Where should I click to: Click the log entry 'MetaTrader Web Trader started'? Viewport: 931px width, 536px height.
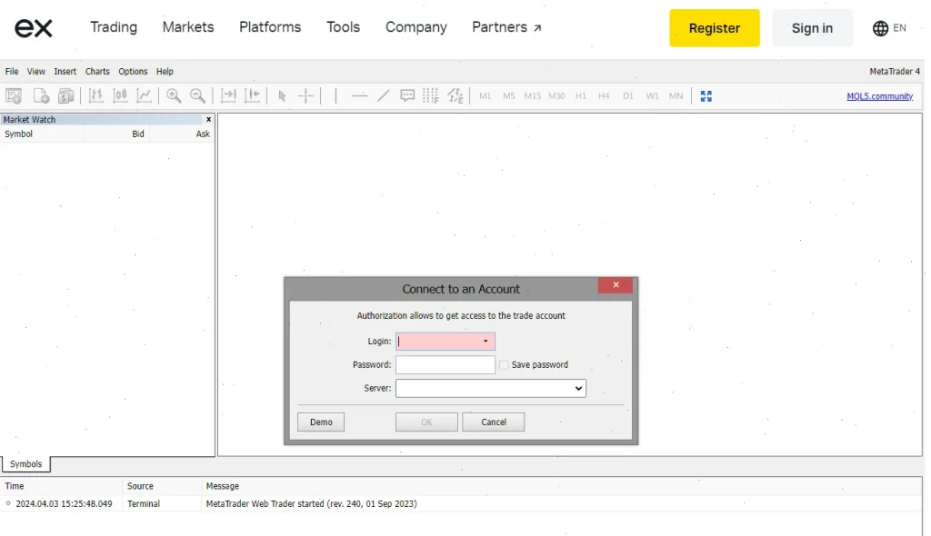pyautogui.click(x=311, y=504)
